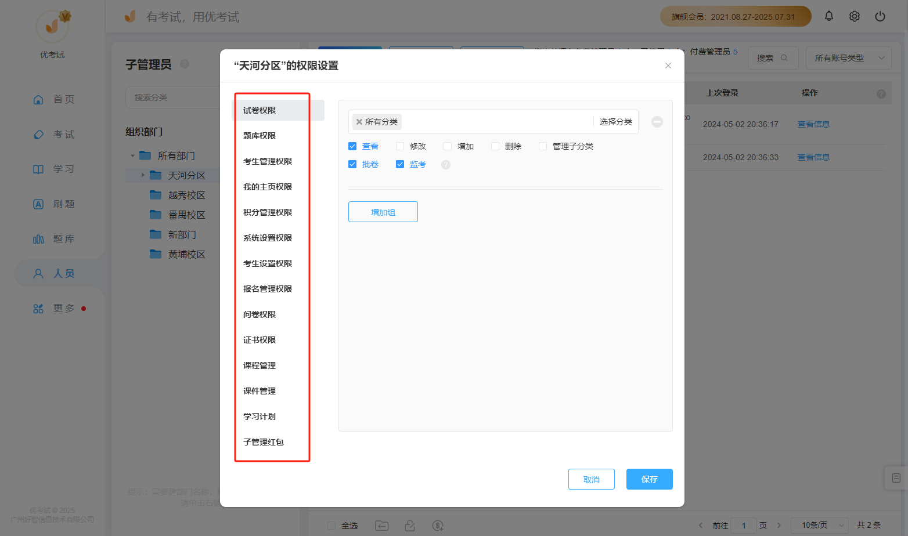The width and height of the screenshot is (908, 536).
Task: Click the 天河分区 folder icon
Action: click(x=156, y=175)
